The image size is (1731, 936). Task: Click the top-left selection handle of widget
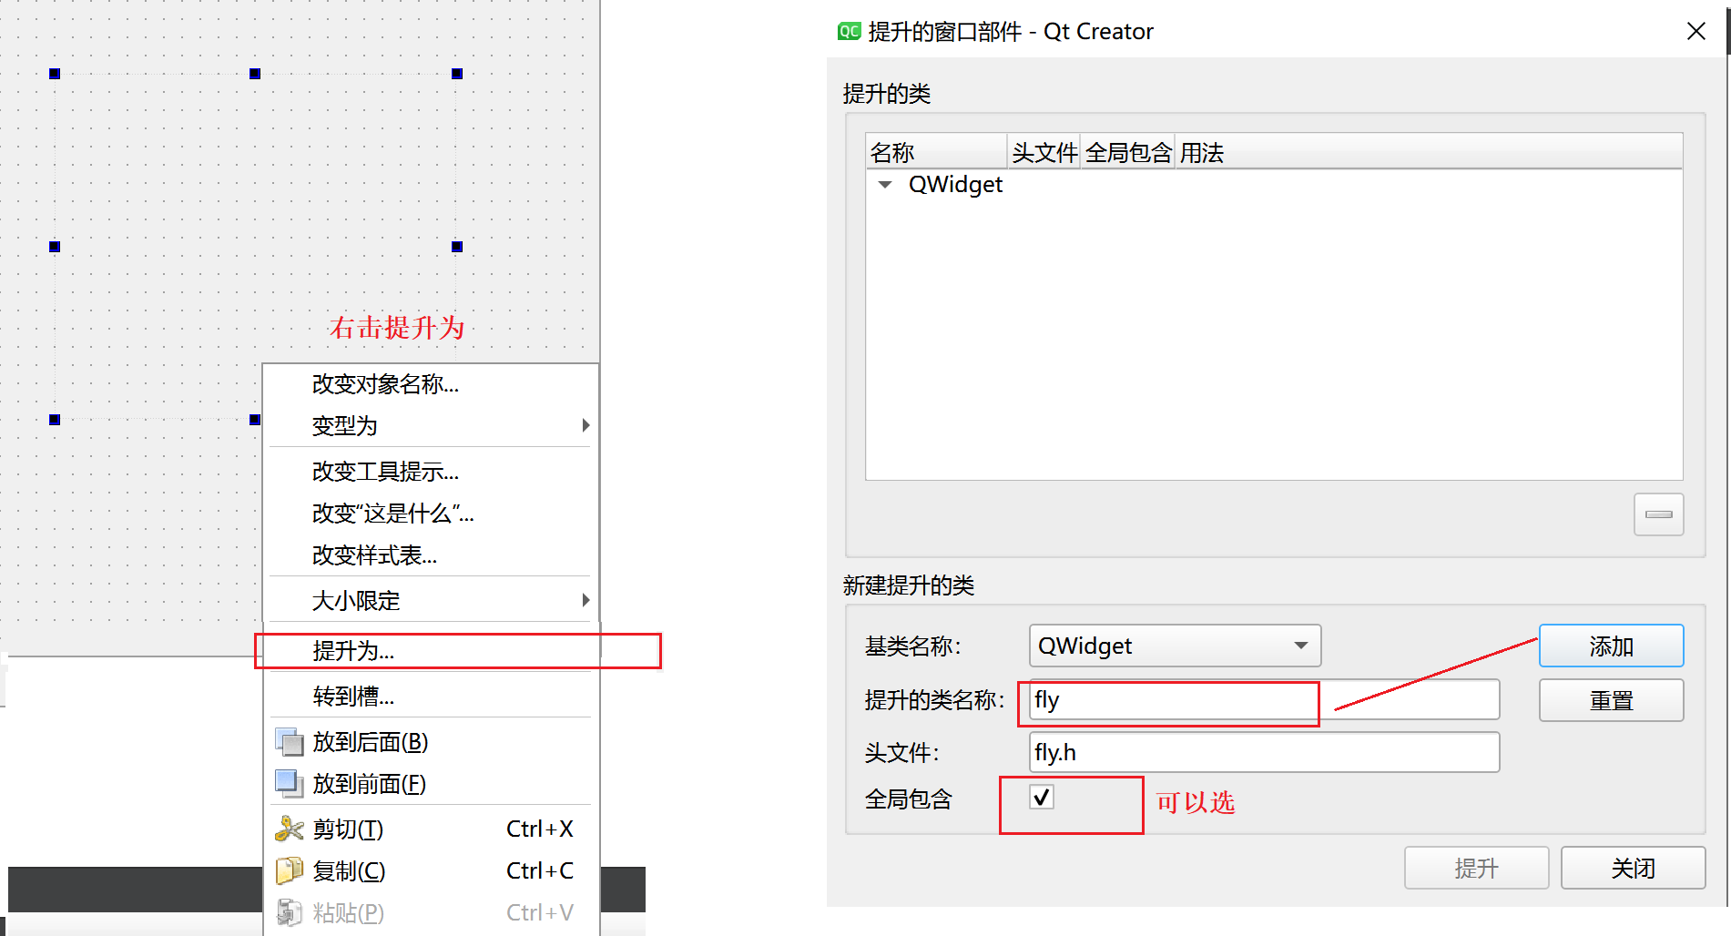coord(55,74)
